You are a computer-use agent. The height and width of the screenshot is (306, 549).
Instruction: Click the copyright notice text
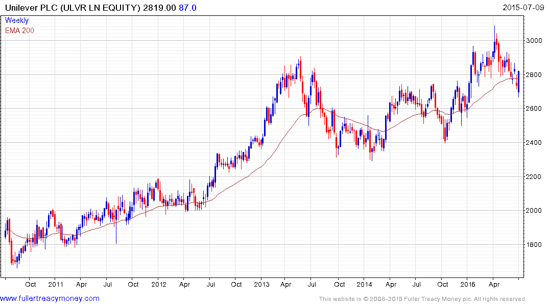pyautogui.click(x=423, y=299)
